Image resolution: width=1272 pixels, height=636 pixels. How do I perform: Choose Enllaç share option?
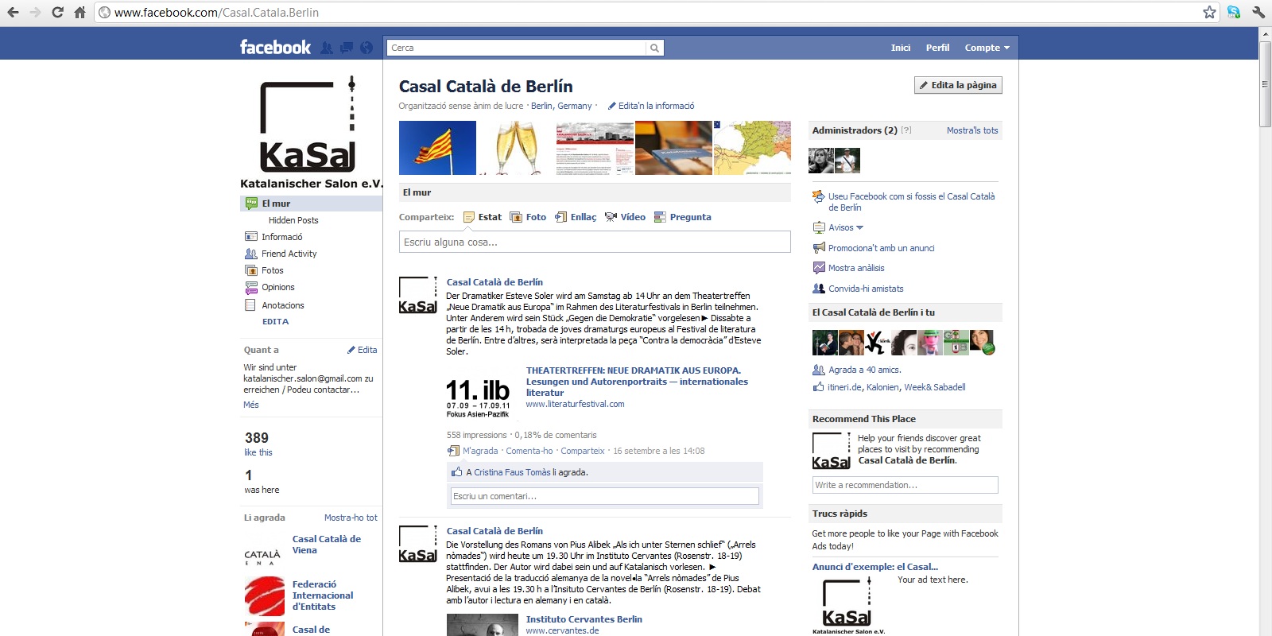[x=576, y=217]
